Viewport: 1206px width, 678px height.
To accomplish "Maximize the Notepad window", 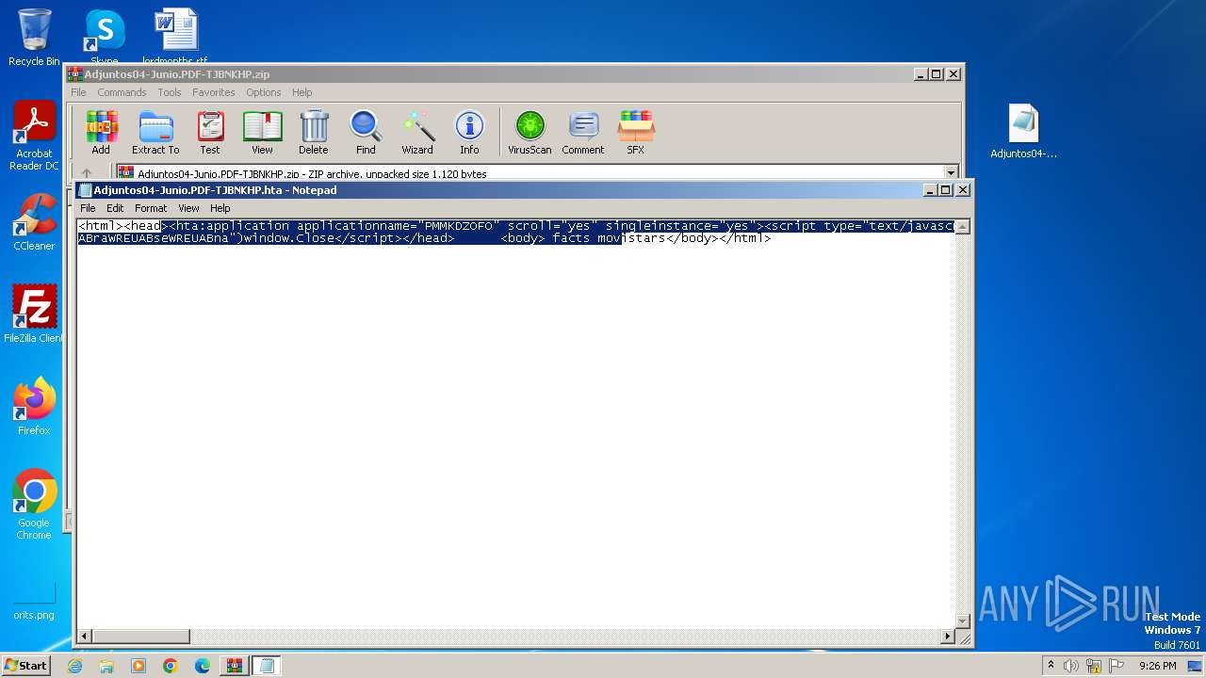I will (945, 189).
